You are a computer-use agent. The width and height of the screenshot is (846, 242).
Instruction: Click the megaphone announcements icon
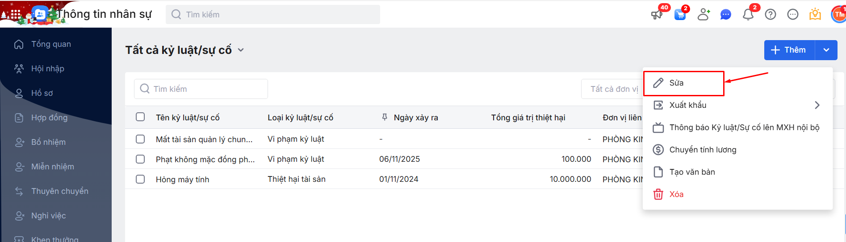[657, 15]
